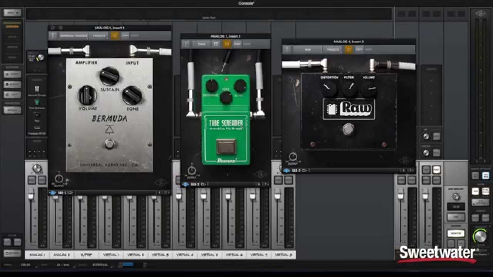The width and height of the screenshot is (493, 277).
Task: Click the drag handle icon in Bermuda plugin toolbar
Action: [53, 35]
